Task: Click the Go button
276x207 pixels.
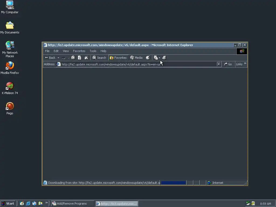Action: pos(228,64)
